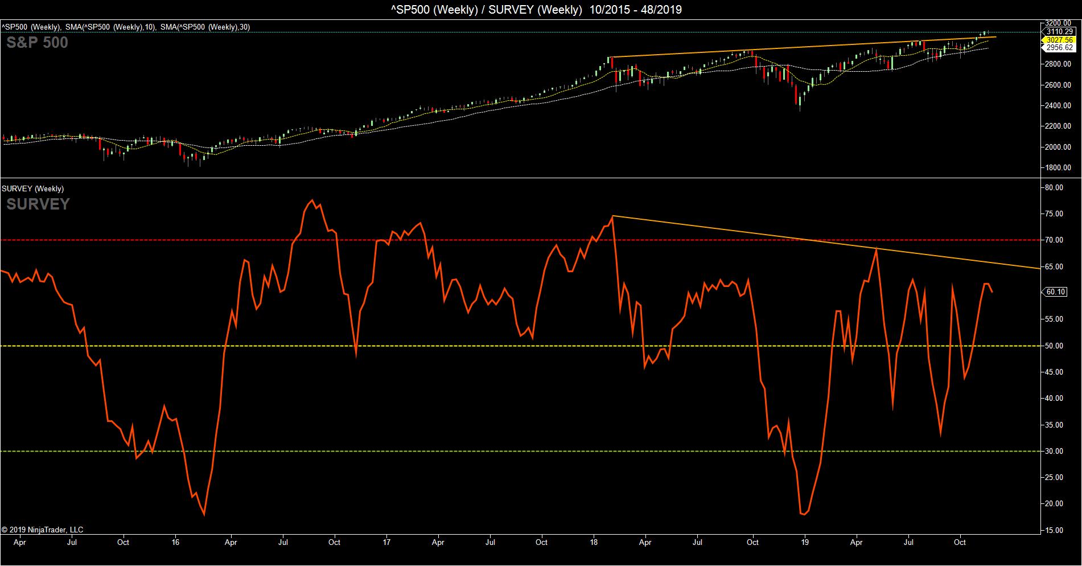Click the 2600.00 price axis label
The width and height of the screenshot is (1082, 566).
tap(1059, 85)
